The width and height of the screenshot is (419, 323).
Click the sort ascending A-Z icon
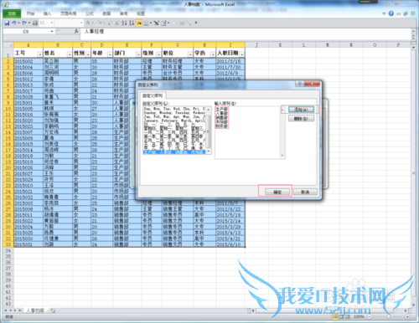pyautogui.click(x=124, y=23)
